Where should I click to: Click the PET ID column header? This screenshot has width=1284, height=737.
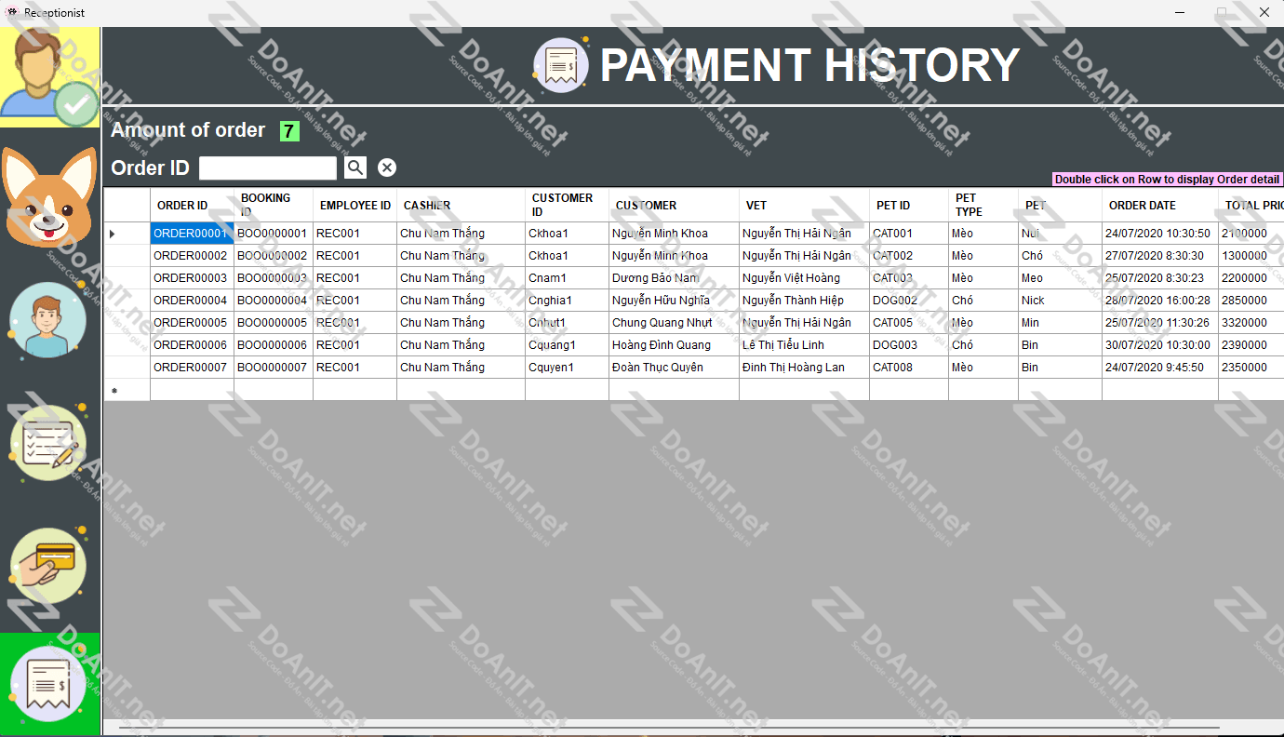[x=909, y=205]
